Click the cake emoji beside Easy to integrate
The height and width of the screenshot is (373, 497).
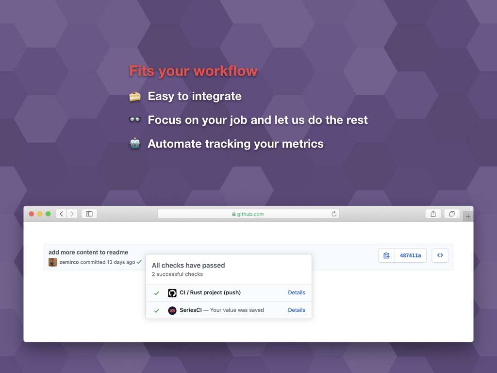135,96
